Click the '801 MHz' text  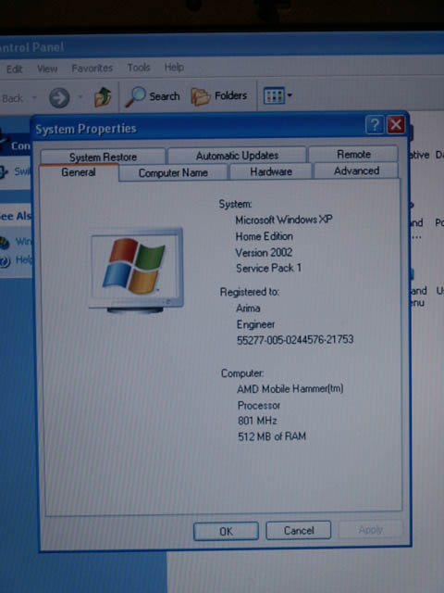coord(257,421)
